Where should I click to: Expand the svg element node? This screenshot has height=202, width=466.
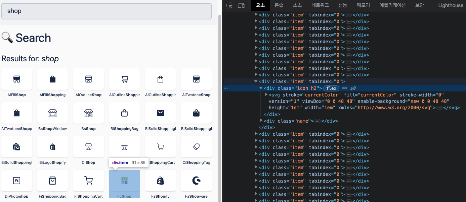[x=266, y=94]
